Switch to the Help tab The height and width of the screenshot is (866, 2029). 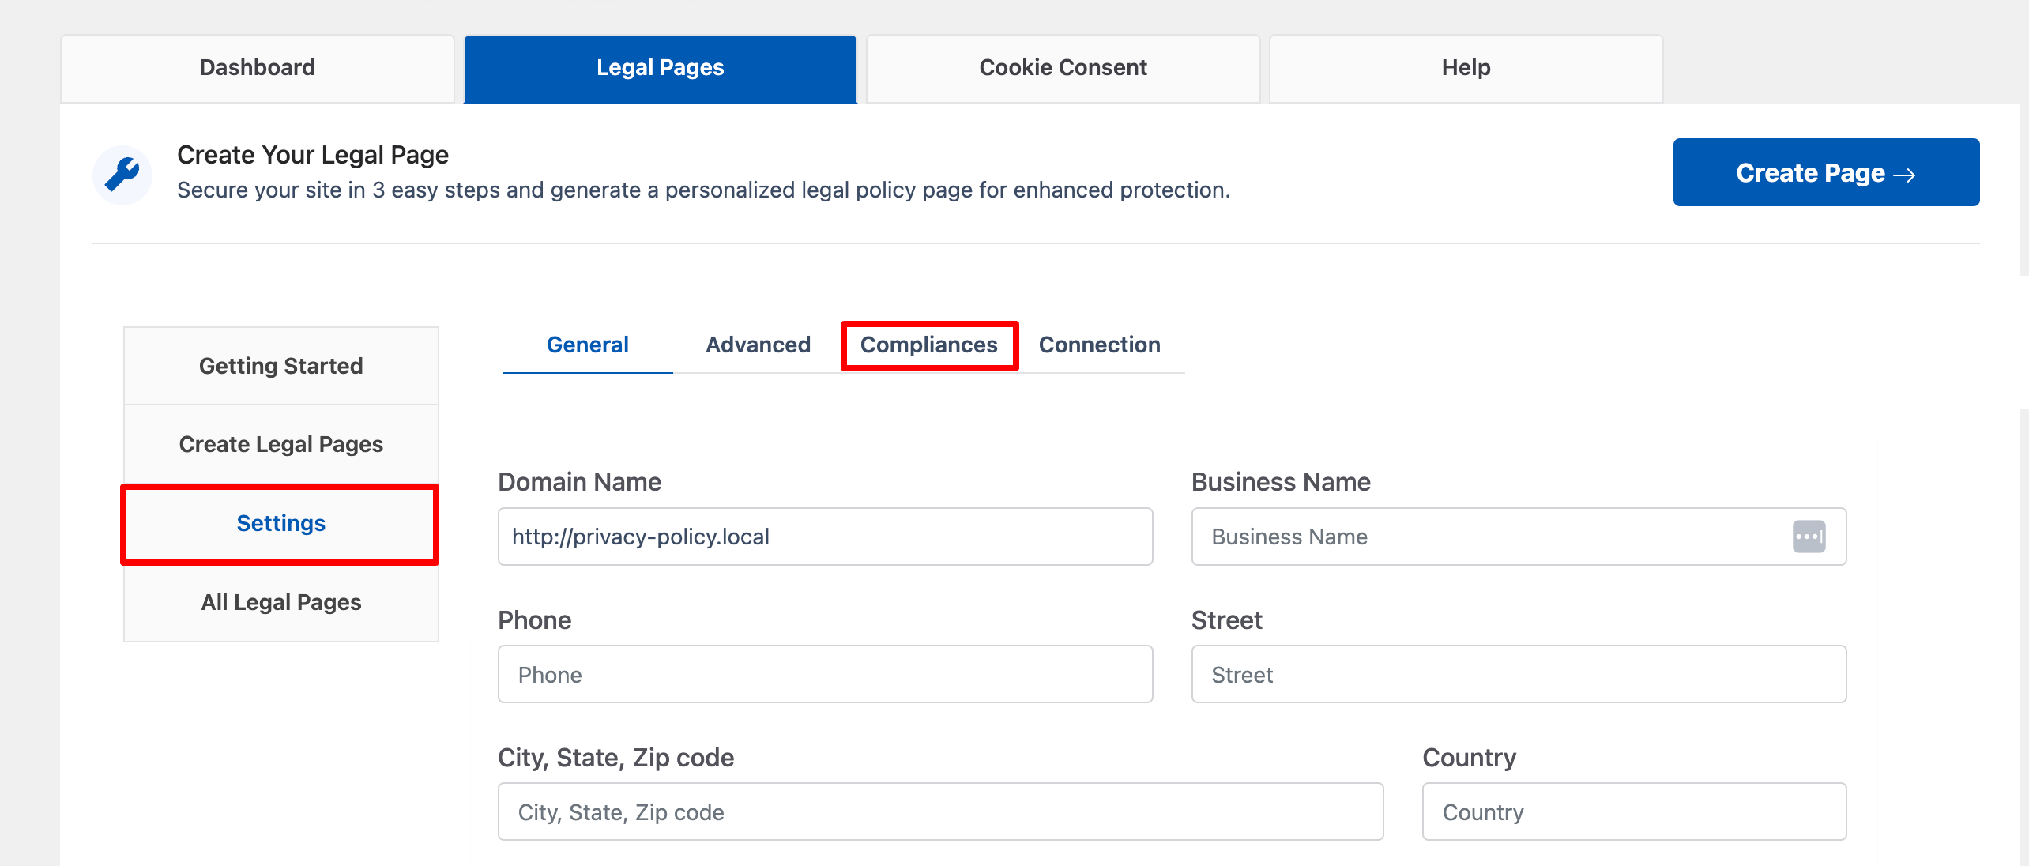[x=1466, y=67]
